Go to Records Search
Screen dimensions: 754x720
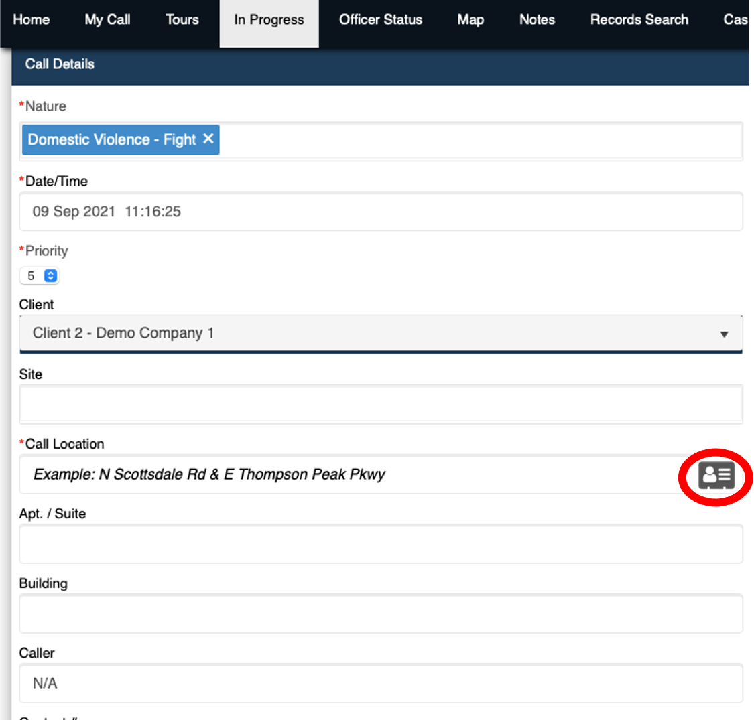point(639,19)
